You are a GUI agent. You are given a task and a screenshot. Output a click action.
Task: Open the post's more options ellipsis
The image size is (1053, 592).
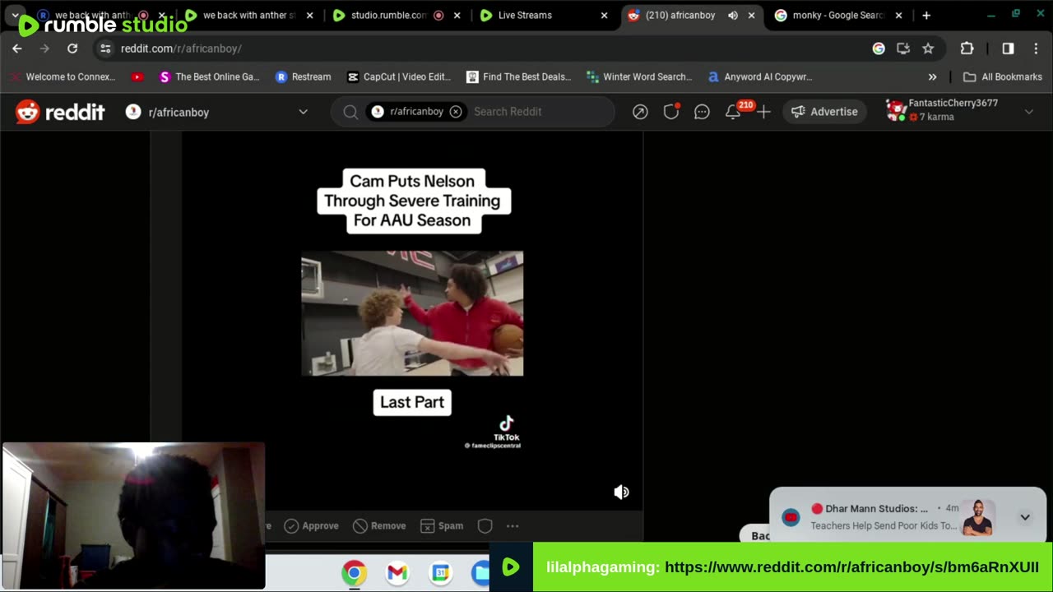(x=513, y=526)
